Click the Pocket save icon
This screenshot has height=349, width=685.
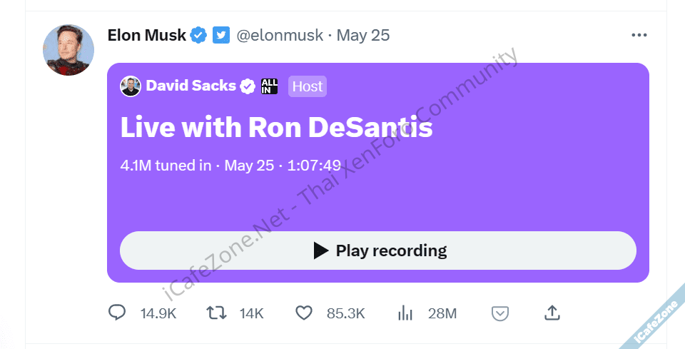tap(500, 313)
